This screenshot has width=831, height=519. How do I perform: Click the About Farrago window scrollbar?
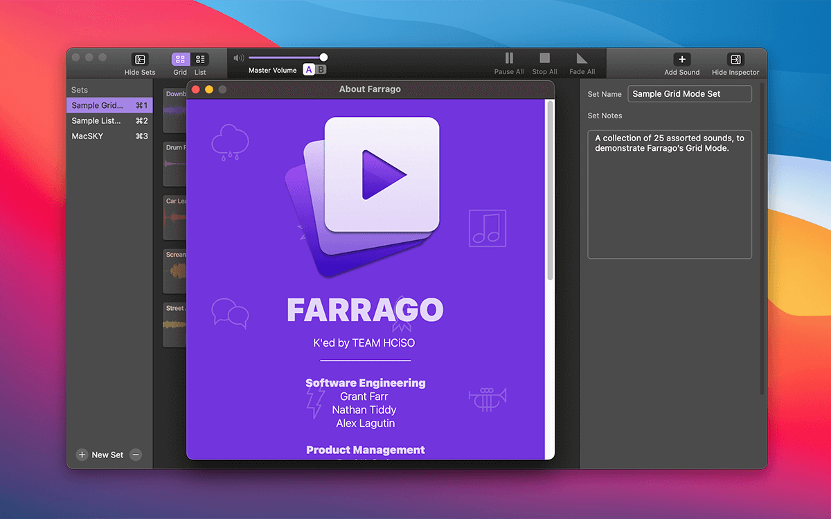point(551,190)
